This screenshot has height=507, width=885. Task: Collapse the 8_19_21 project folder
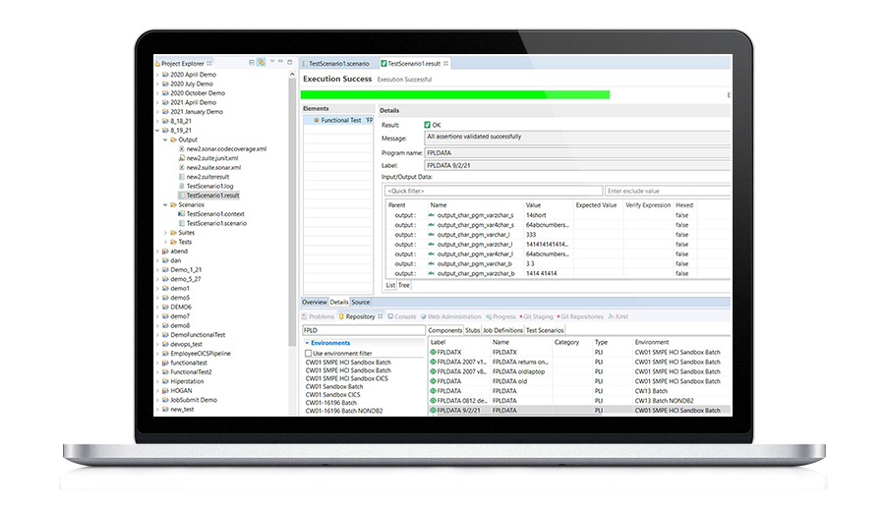[157, 130]
